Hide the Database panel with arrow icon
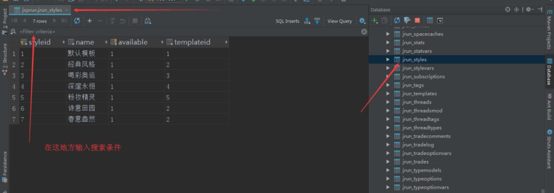The width and height of the screenshot is (554, 193). point(540,10)
